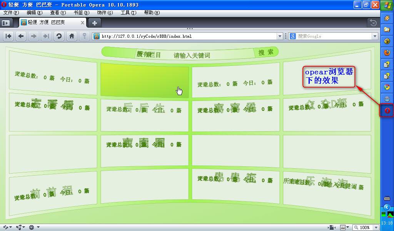The height and width of the screenshot is (231, 394).
Task: Reload the current page
Action: [x=59, y=36]
